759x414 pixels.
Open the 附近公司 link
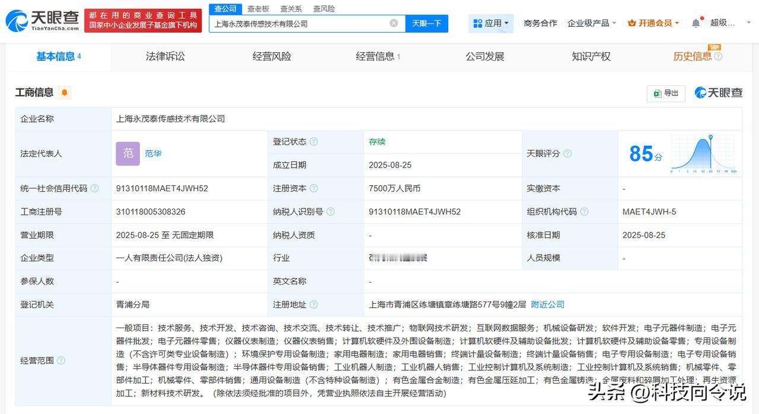pyautogui.click(x=547, y=304)
